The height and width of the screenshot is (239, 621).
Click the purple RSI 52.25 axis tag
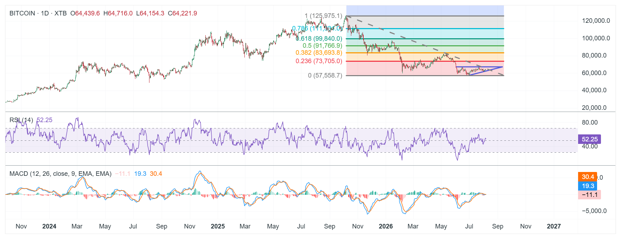click(590, 139)
